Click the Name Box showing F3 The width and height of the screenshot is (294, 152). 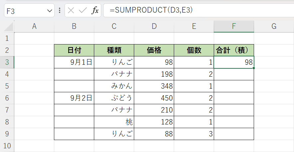point(25,11)
